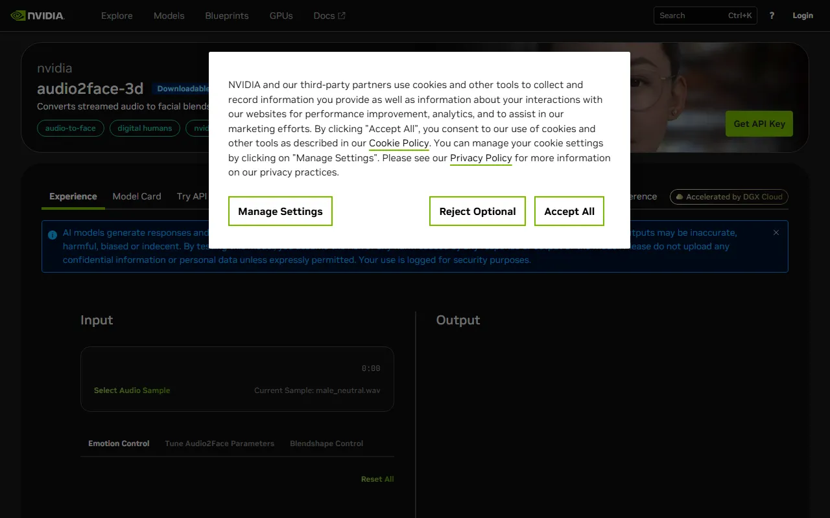Image resolution: width=830 pixels, height=518 pixels.
Task: Click Reset All emotion controls
Action: pos(377,479)
